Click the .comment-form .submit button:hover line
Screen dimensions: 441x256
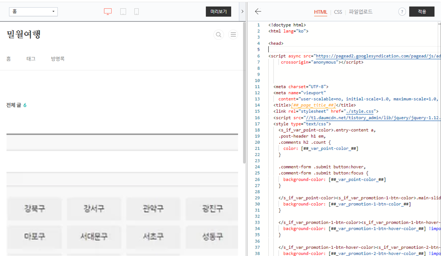click(322, 167)
